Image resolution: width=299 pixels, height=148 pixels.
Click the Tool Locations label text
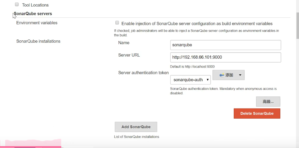(35, 5)
